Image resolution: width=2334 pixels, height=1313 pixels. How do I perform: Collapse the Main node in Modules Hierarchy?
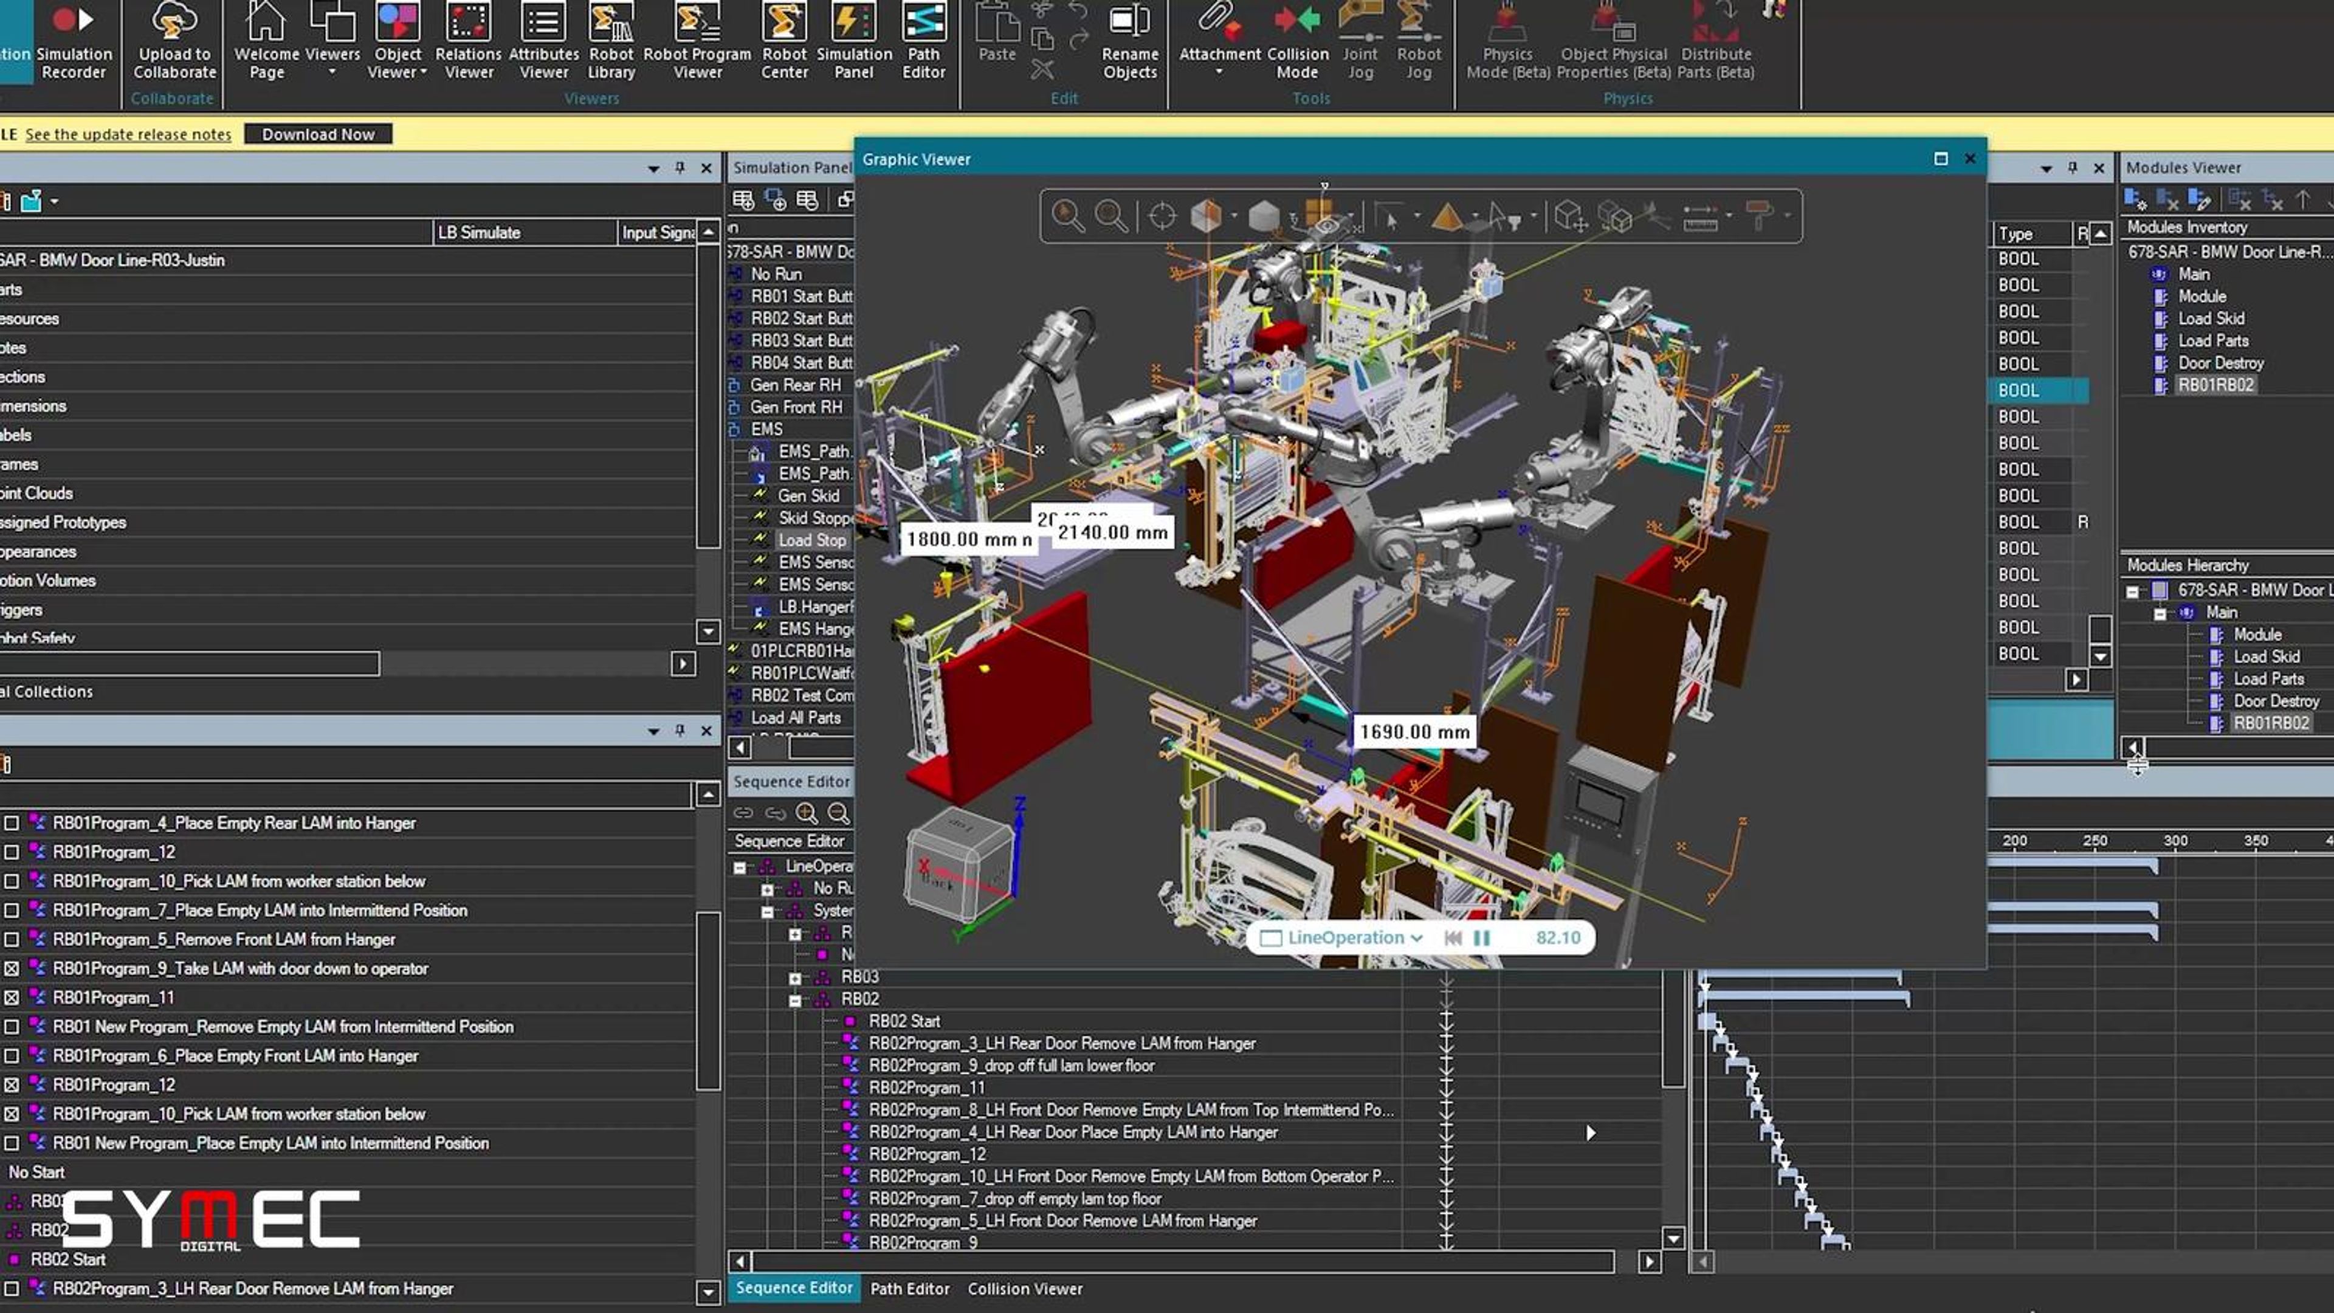2160,613
